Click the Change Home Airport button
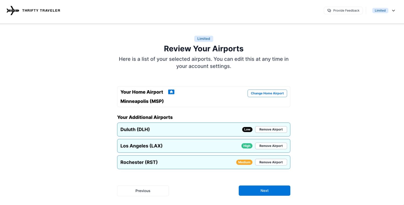This screenshot has width=404, height=205. tap(267, 93)
